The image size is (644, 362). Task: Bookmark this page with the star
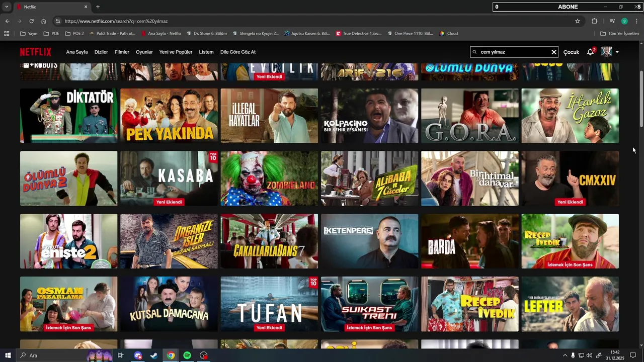click(x=578, y=21)
